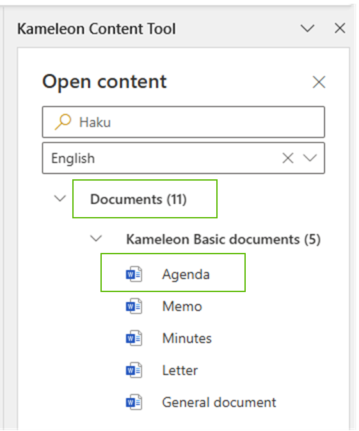Clear the English language selection
Image resolution: width=359 pixels, height=431 pixels.
point(288,158)
